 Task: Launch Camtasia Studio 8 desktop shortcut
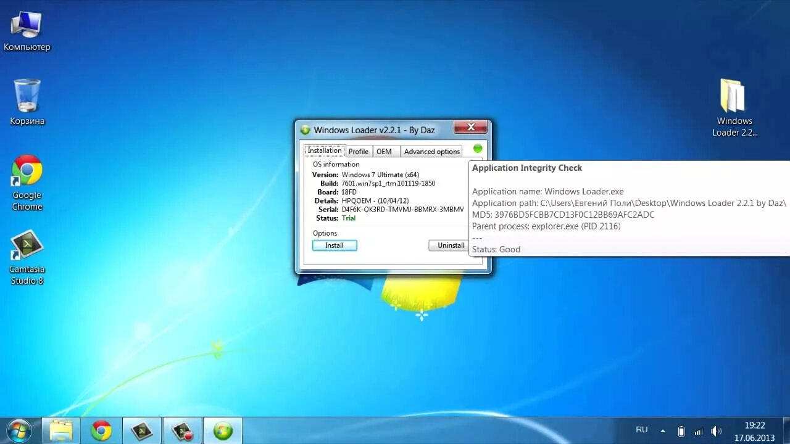click(27, 257)
